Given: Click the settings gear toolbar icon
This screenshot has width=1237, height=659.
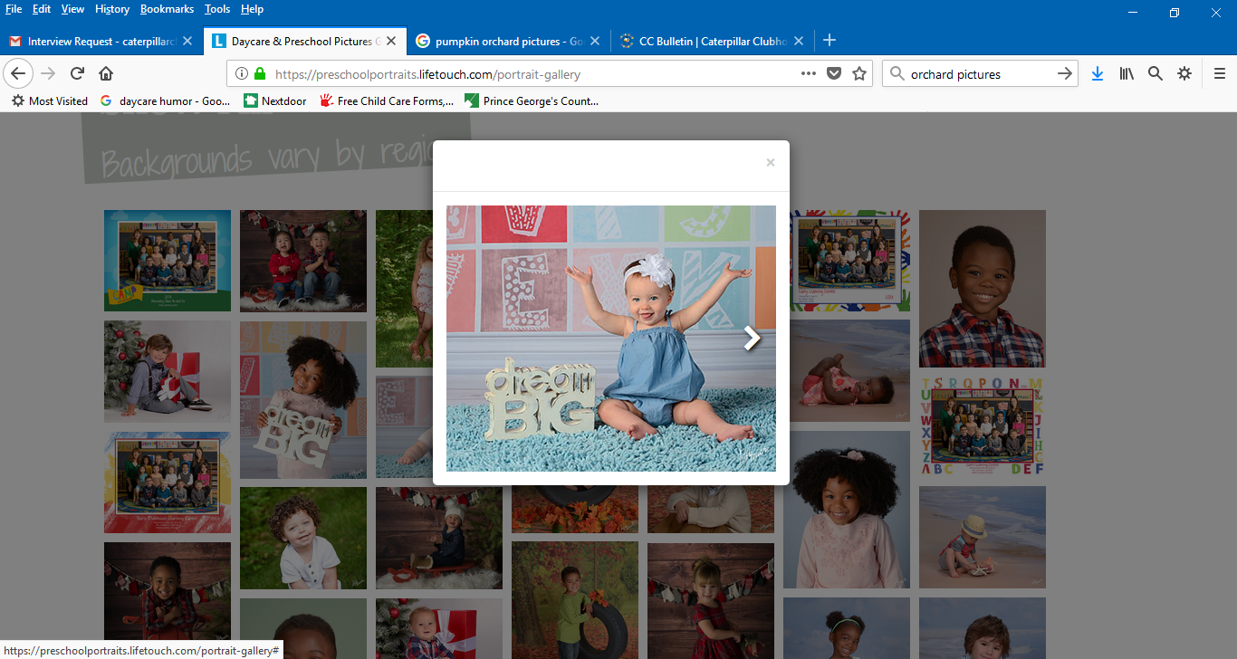Looking at the screenshot, I should (x=1184, y=74).
